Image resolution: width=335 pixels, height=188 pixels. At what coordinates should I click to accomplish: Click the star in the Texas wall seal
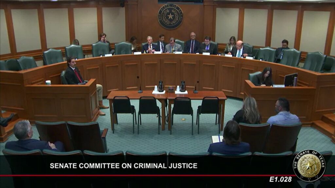point(170,16)
